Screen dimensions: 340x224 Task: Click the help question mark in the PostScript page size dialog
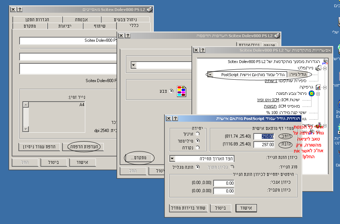point(175,119)
